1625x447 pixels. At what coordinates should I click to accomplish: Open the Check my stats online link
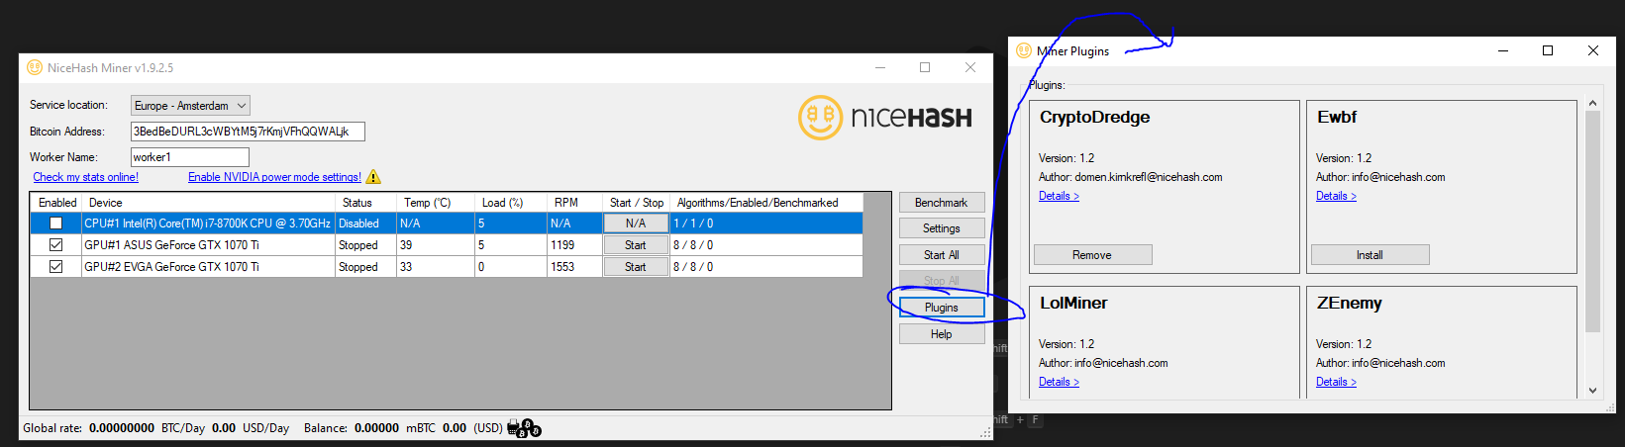click(x=86, y=177)
